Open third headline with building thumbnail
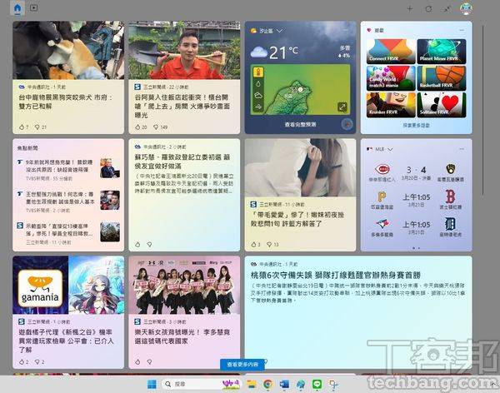 [x=68, y=232]
